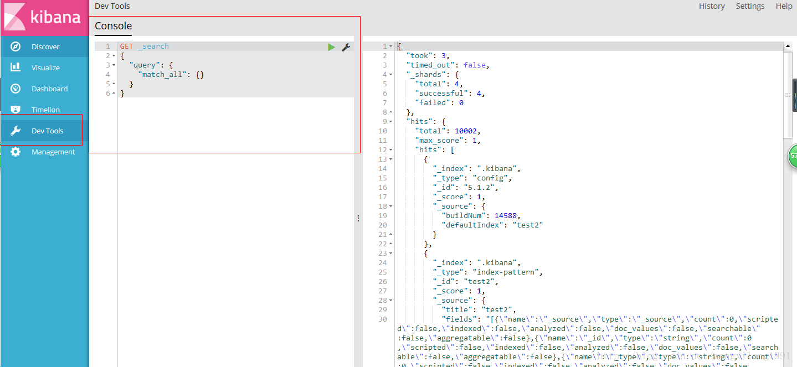Click the "max_score": 1 line

point(448,141)
